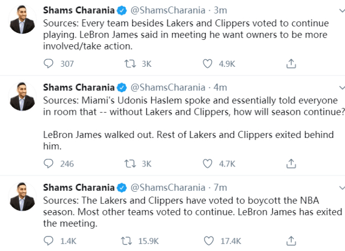
Task: Share the tweet posted 3m ago
Action: [x=290, y=64]
